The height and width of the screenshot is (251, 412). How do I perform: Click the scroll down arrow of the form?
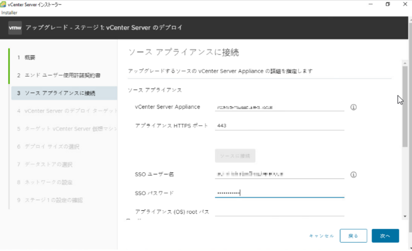(404, 217)
